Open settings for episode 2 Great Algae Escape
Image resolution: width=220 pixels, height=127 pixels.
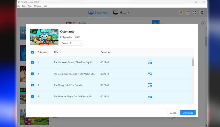tap(150, 74)
